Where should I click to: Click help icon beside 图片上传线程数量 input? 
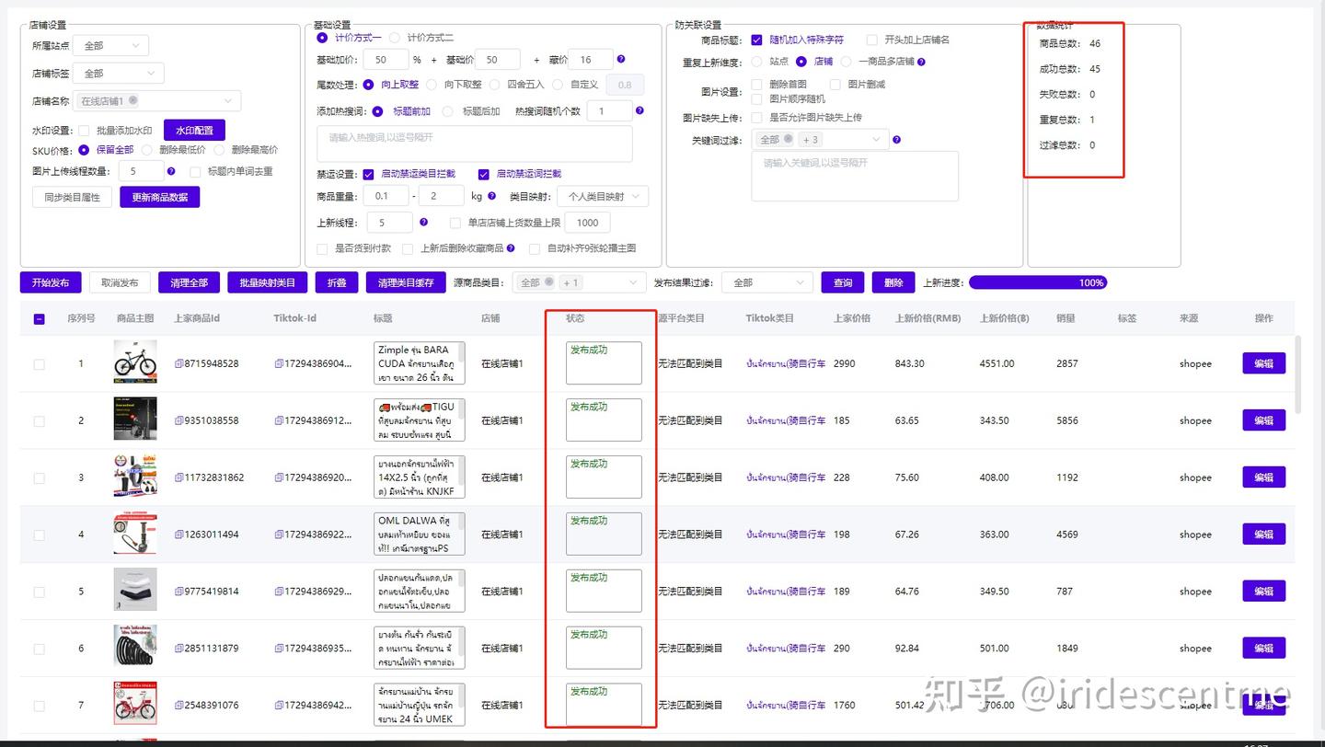[x=171, y=171]
